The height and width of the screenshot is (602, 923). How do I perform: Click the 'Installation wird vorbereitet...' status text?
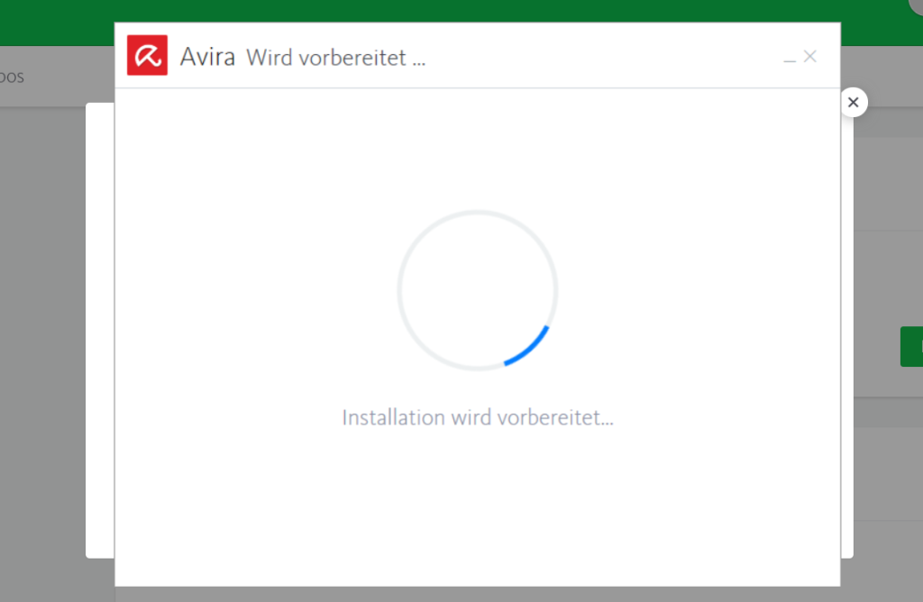click(478, 417)
